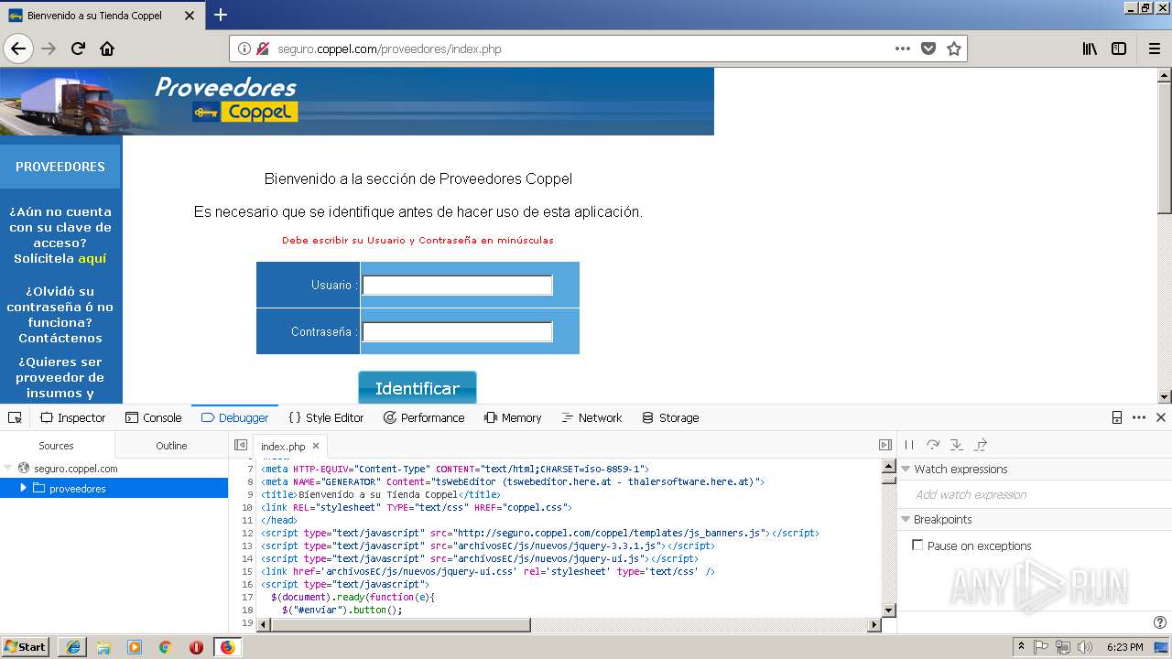
Task: Switch to Inspector tab
Action: [72, 417]
